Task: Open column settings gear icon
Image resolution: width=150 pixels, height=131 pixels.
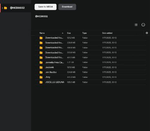Action: coord(147,33)
